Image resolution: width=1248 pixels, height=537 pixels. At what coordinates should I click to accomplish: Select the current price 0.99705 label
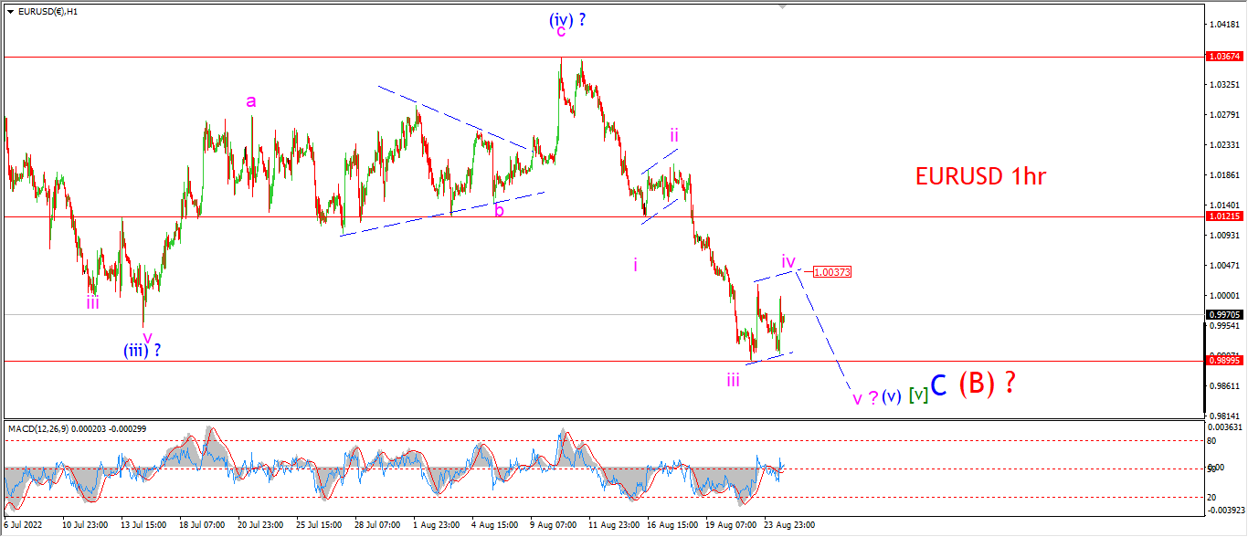tap(1223, 314)
